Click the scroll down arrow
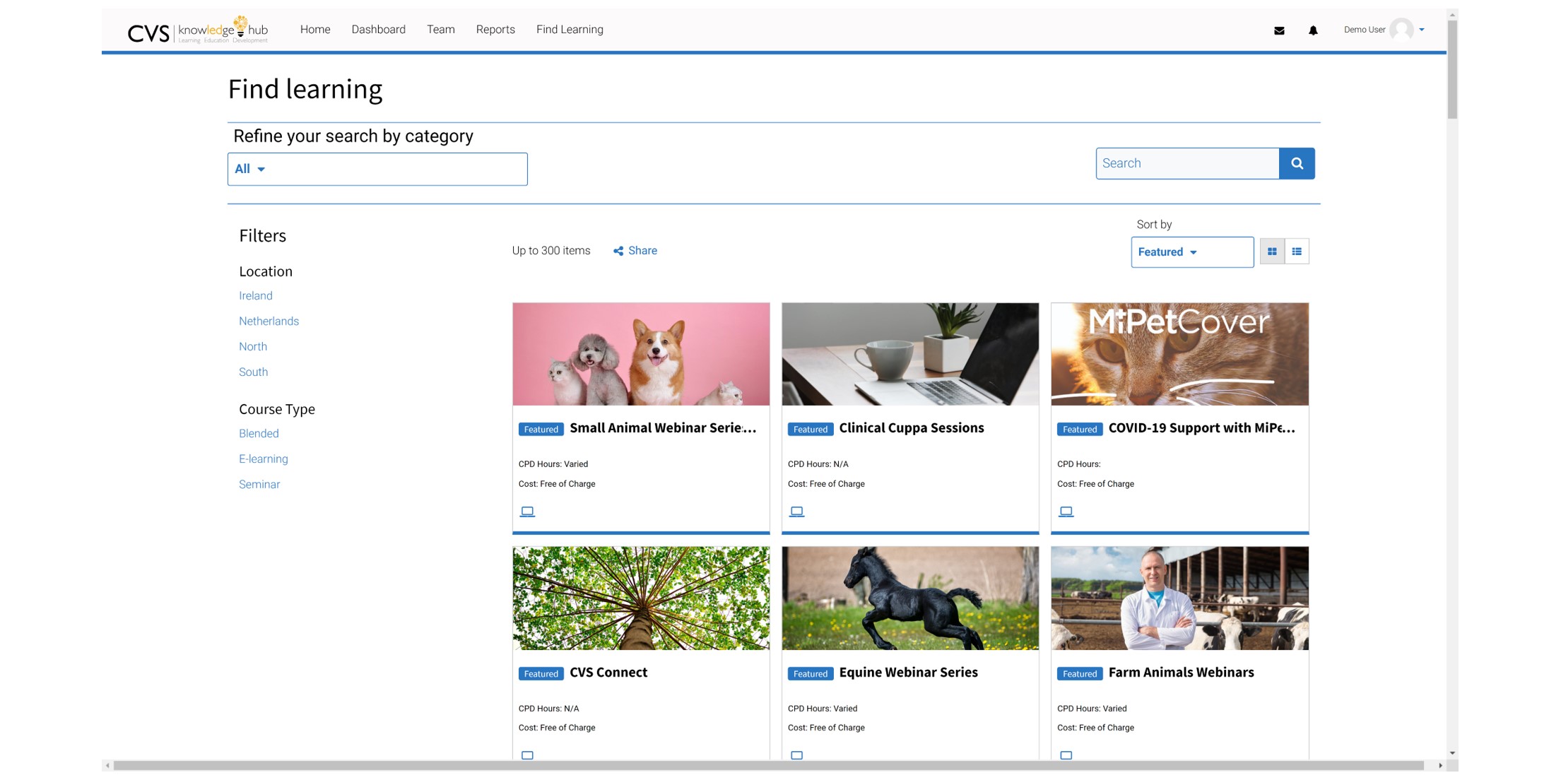Screen dimensions: 1561x780 pyautogui.click(x=1452, y=753)
